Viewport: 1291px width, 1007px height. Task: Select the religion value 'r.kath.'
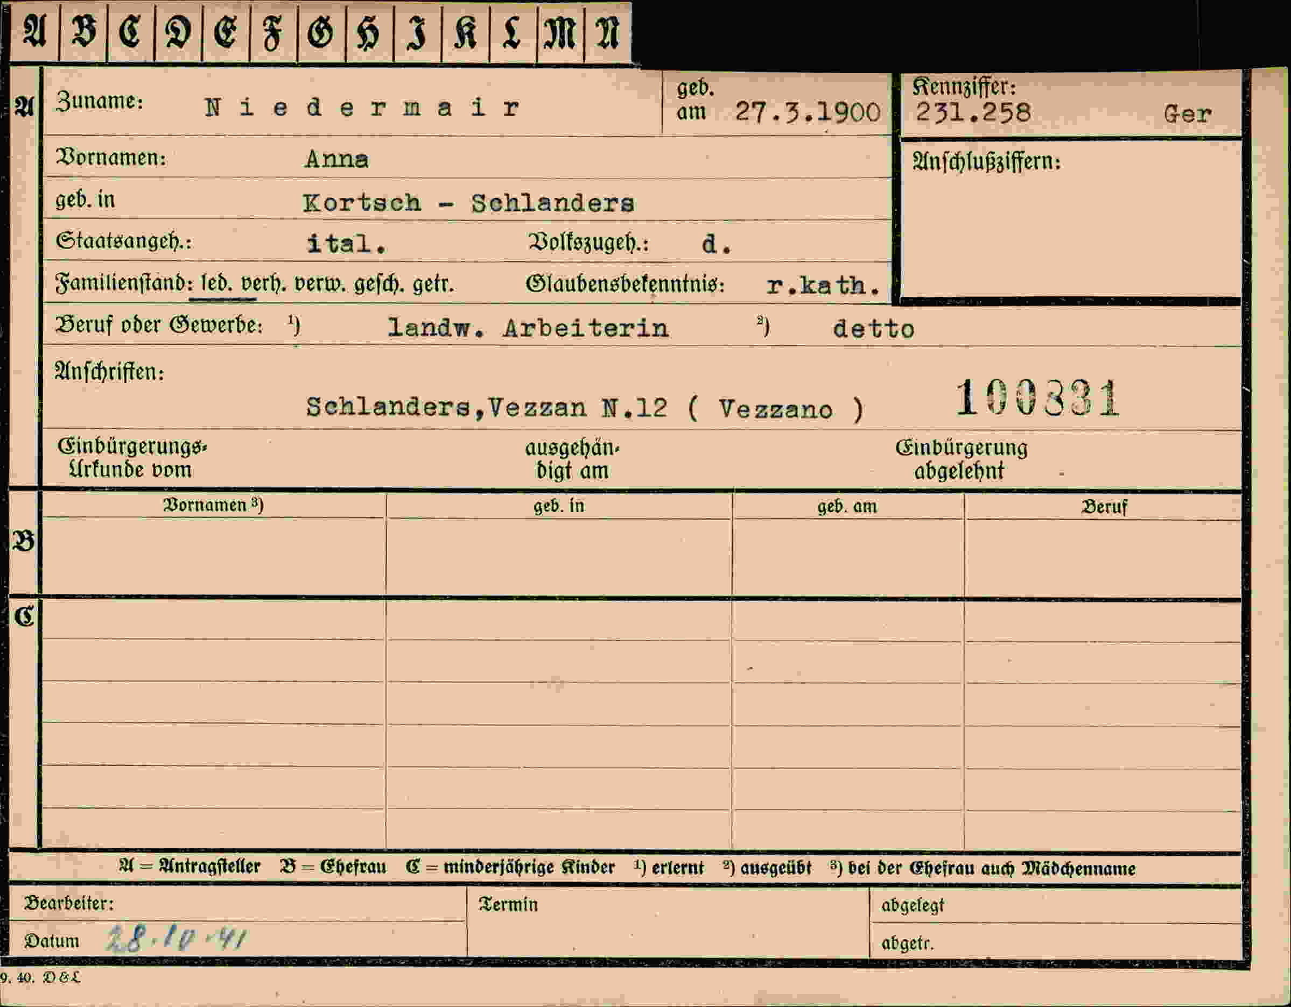click(823, 286)
